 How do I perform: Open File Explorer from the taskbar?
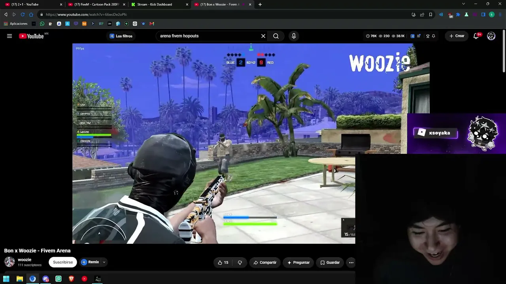19,279
